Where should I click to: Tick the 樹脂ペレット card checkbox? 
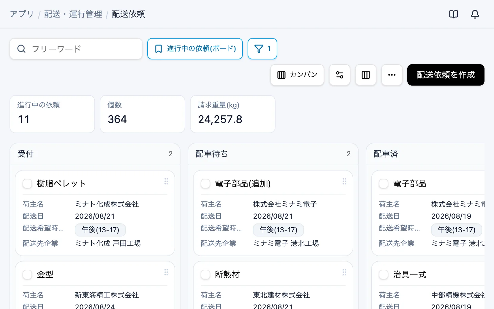pyautogui.click(x=27, y=184)
